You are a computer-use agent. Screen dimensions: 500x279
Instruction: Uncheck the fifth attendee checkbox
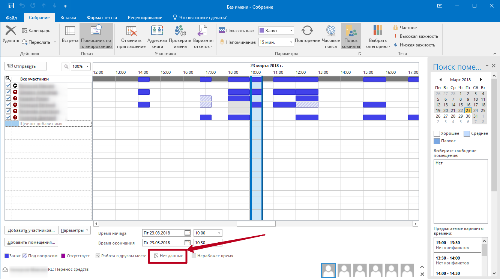pyautogui.click(x=8, y=111)
